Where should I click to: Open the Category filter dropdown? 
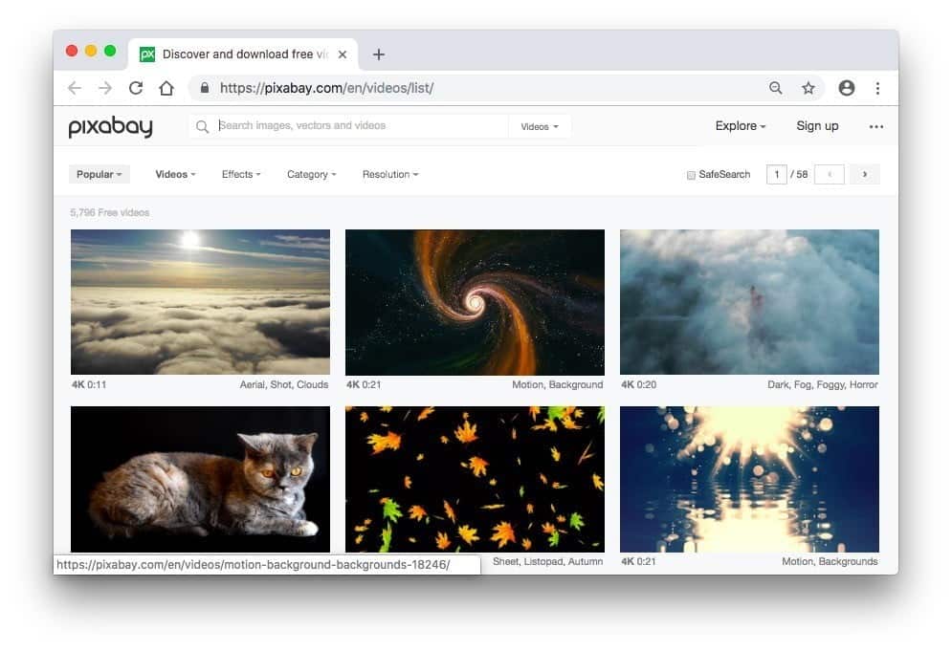point(312,175)
